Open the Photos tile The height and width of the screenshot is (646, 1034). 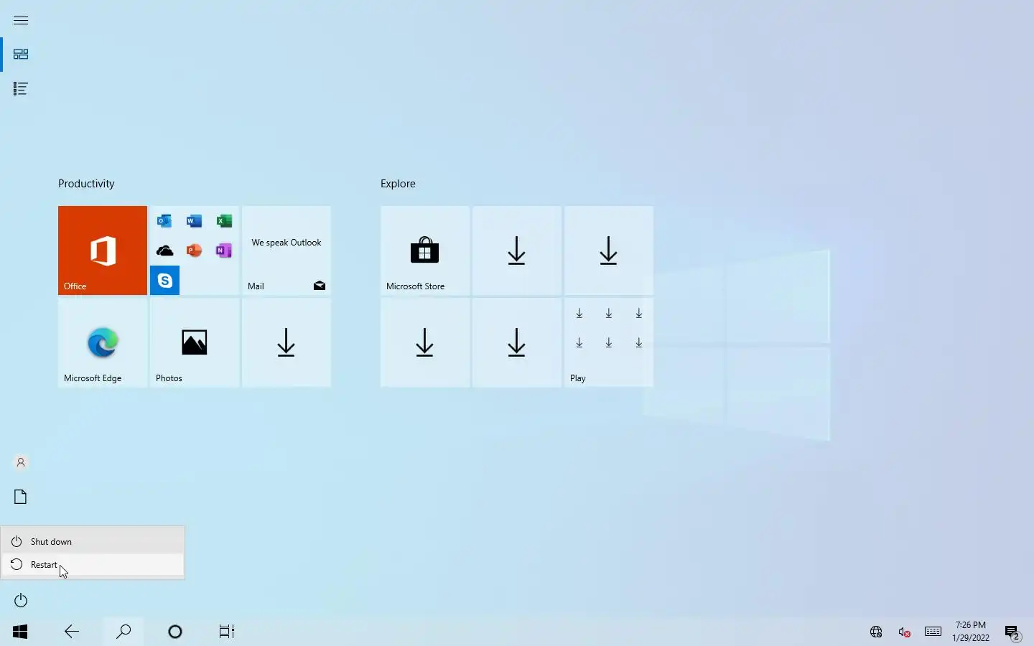click(195, 342)
